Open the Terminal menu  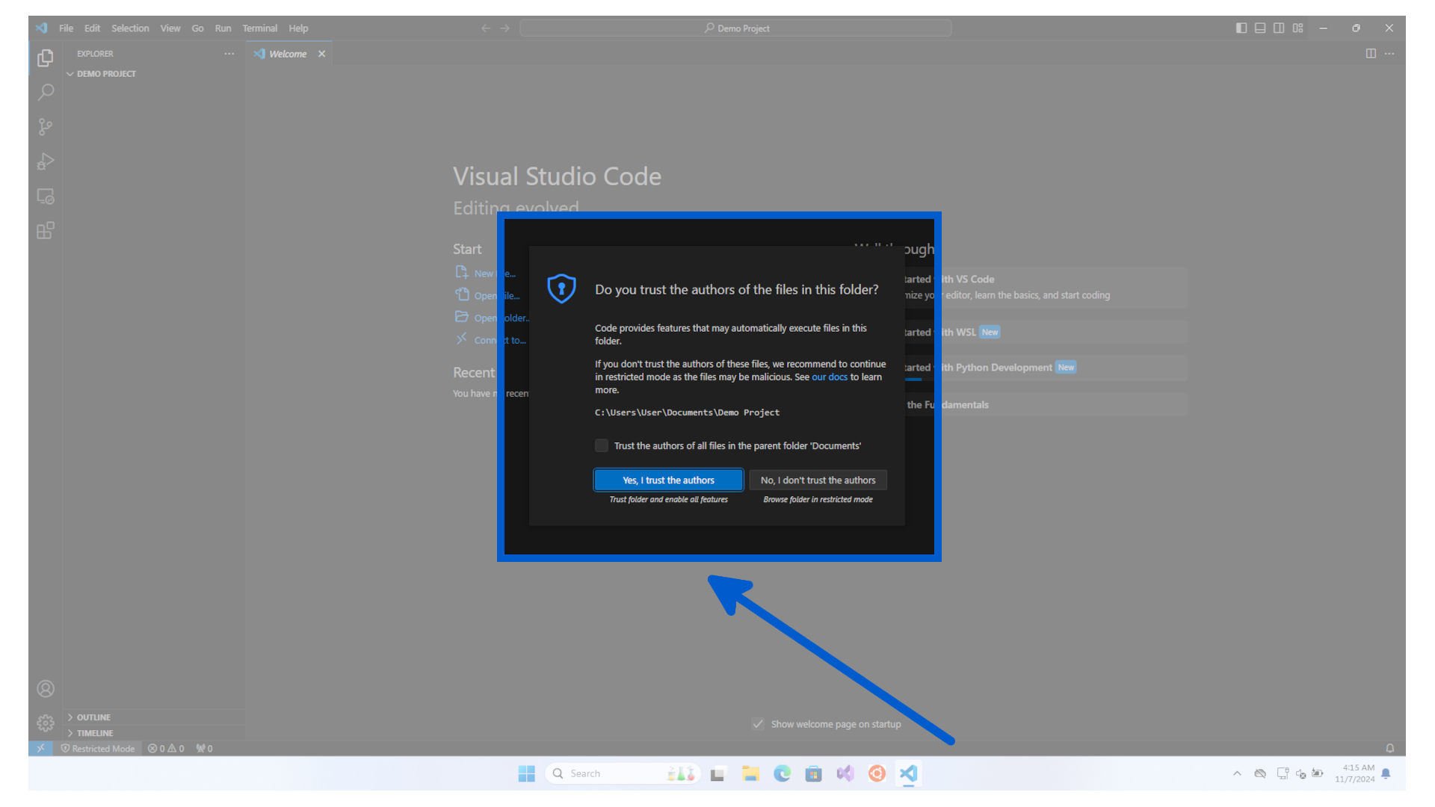(x=259, y=28)
